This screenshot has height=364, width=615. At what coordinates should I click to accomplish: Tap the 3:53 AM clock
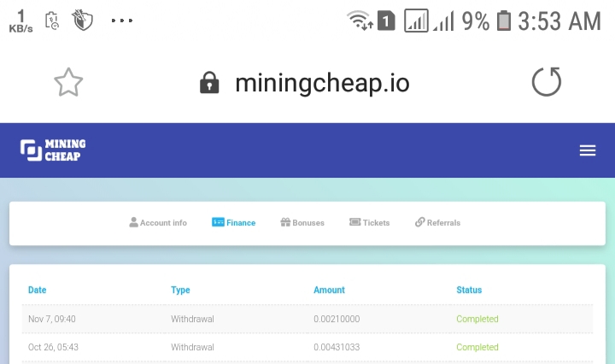pos(559,21)
